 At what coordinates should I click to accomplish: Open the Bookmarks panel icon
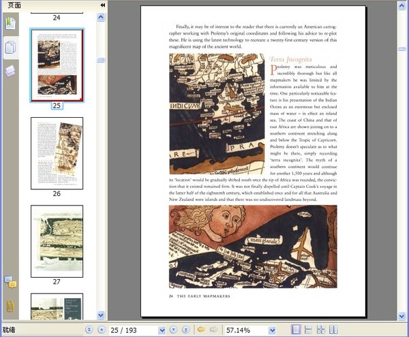coord(11,23)
